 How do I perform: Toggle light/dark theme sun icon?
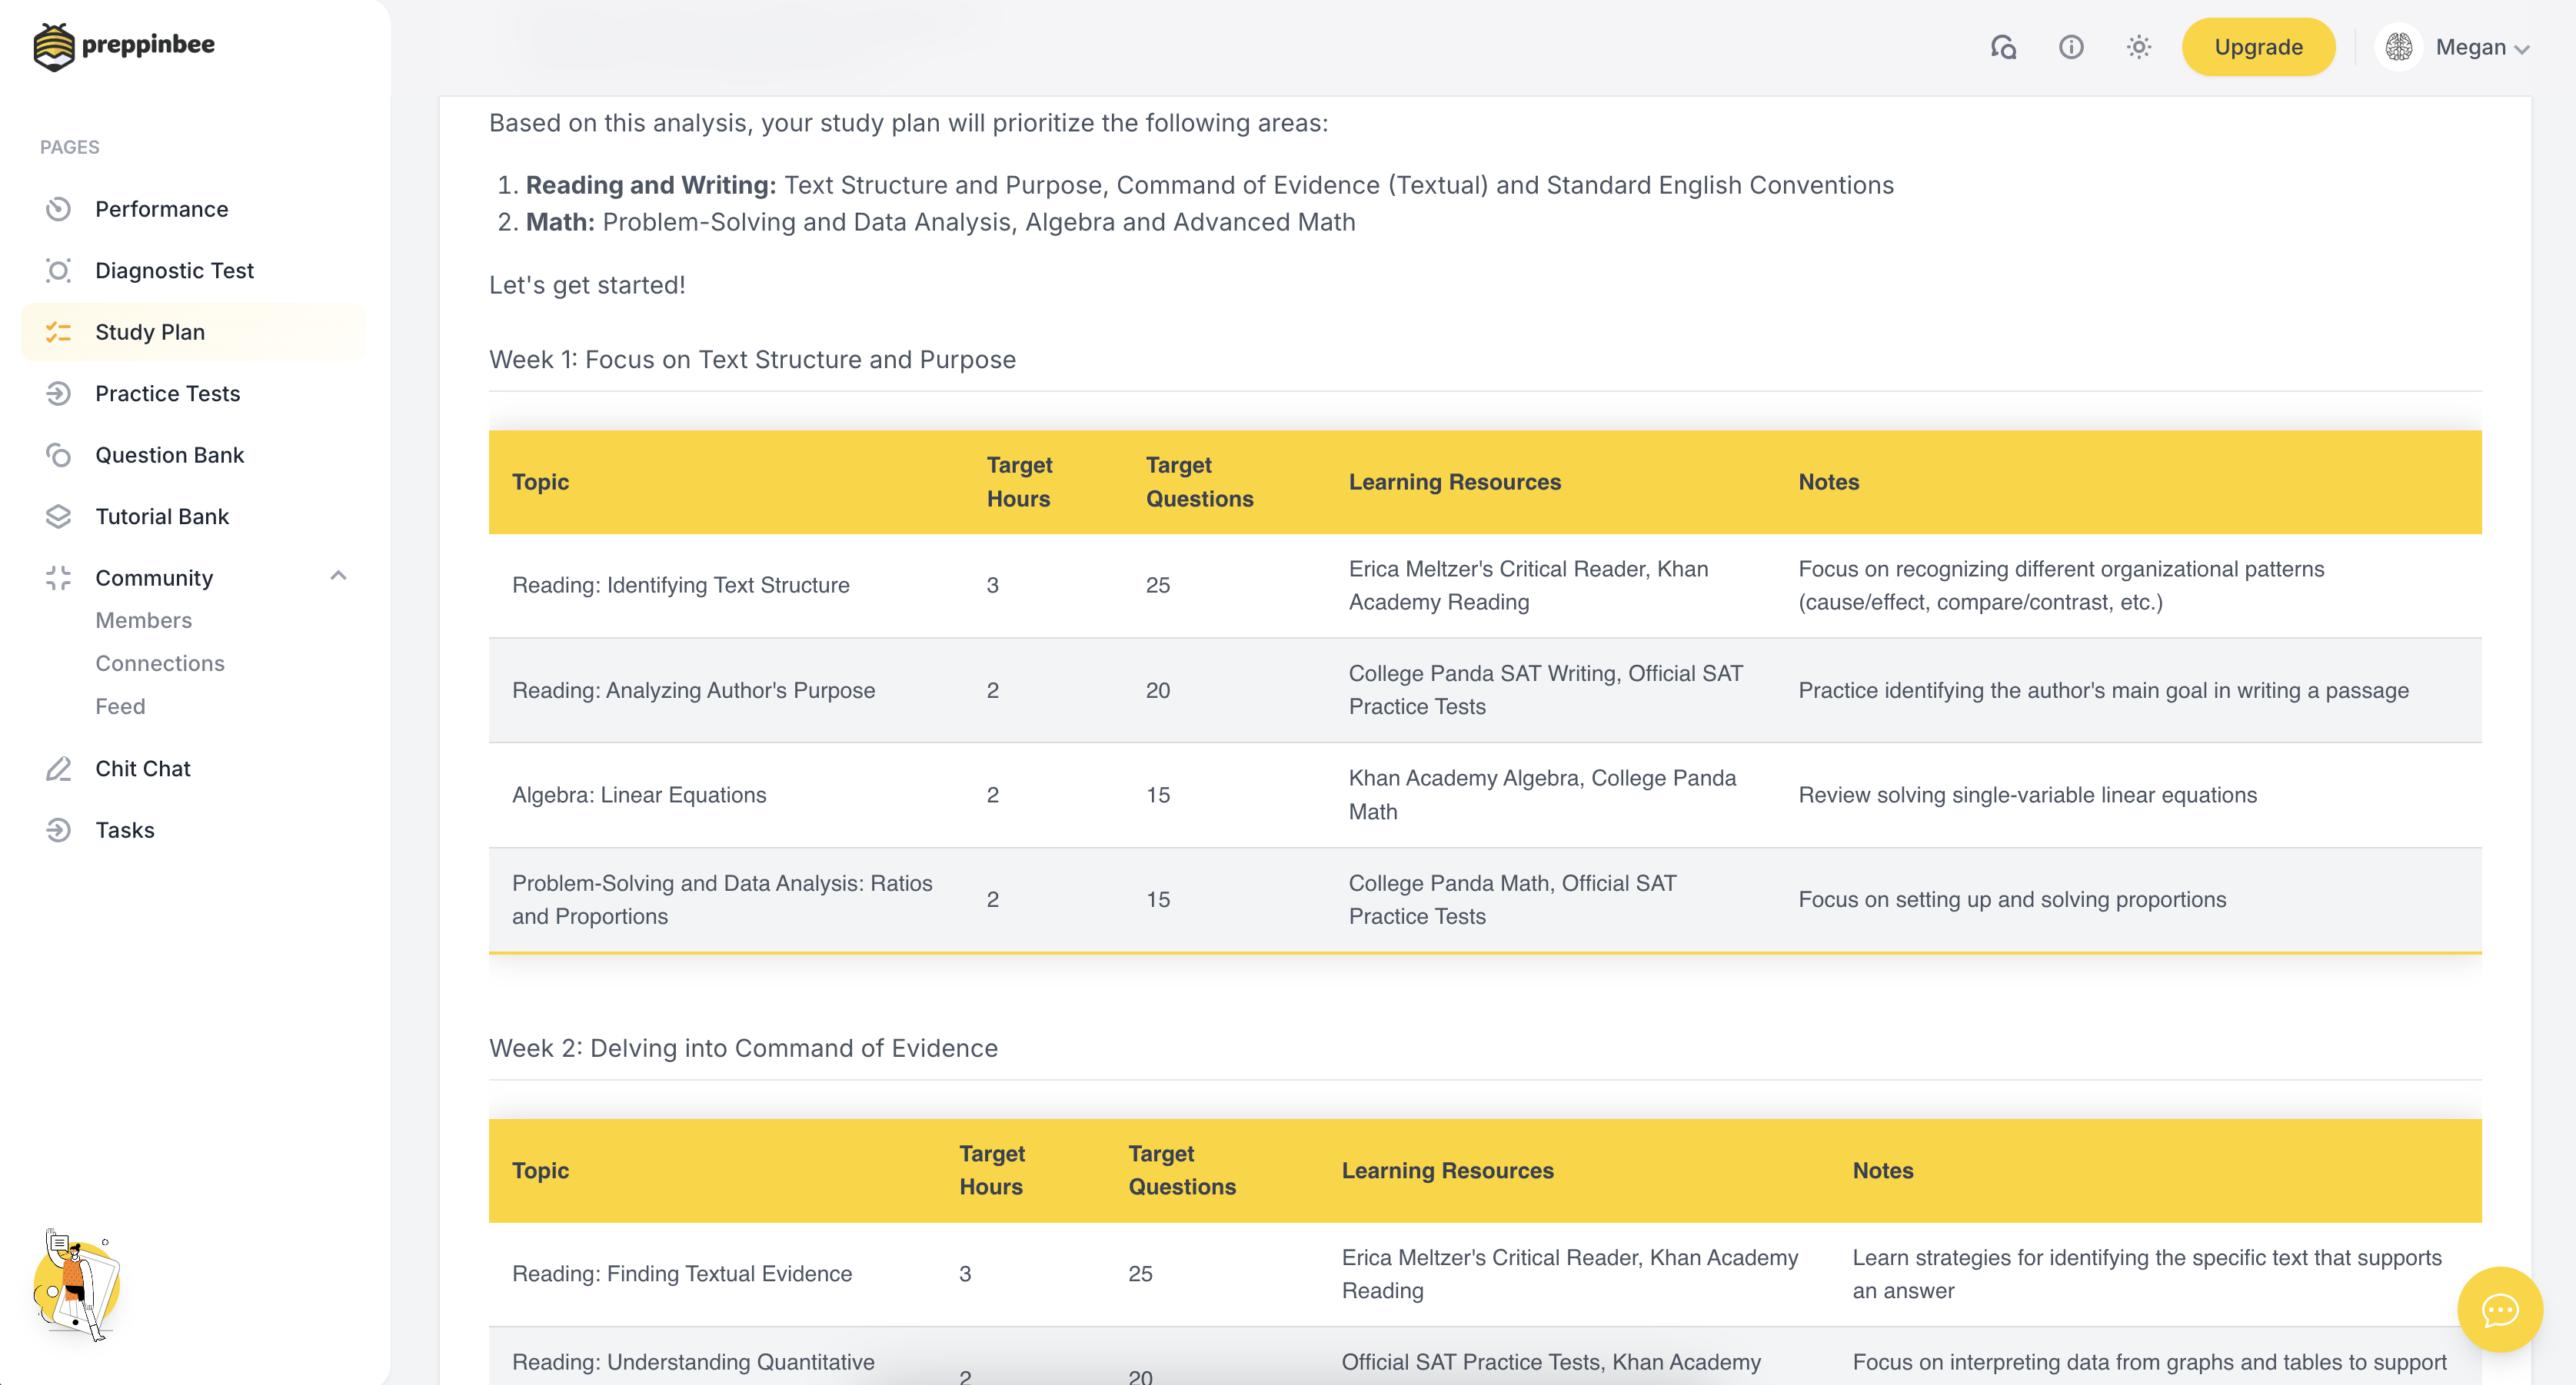(x=2138, y=47)
